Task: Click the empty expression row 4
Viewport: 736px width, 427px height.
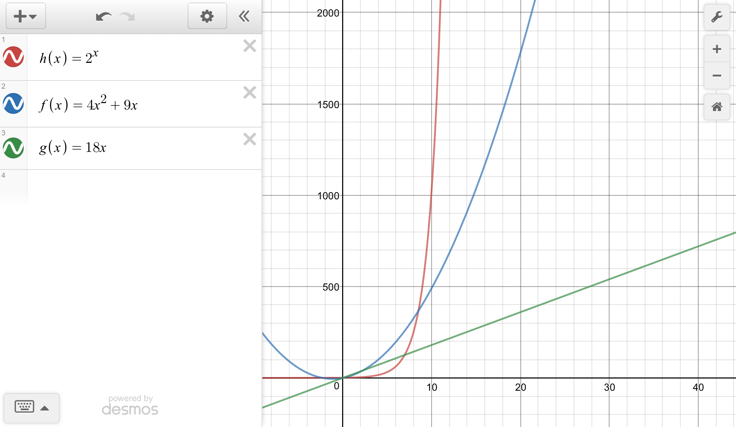Action: coord(144,187)
